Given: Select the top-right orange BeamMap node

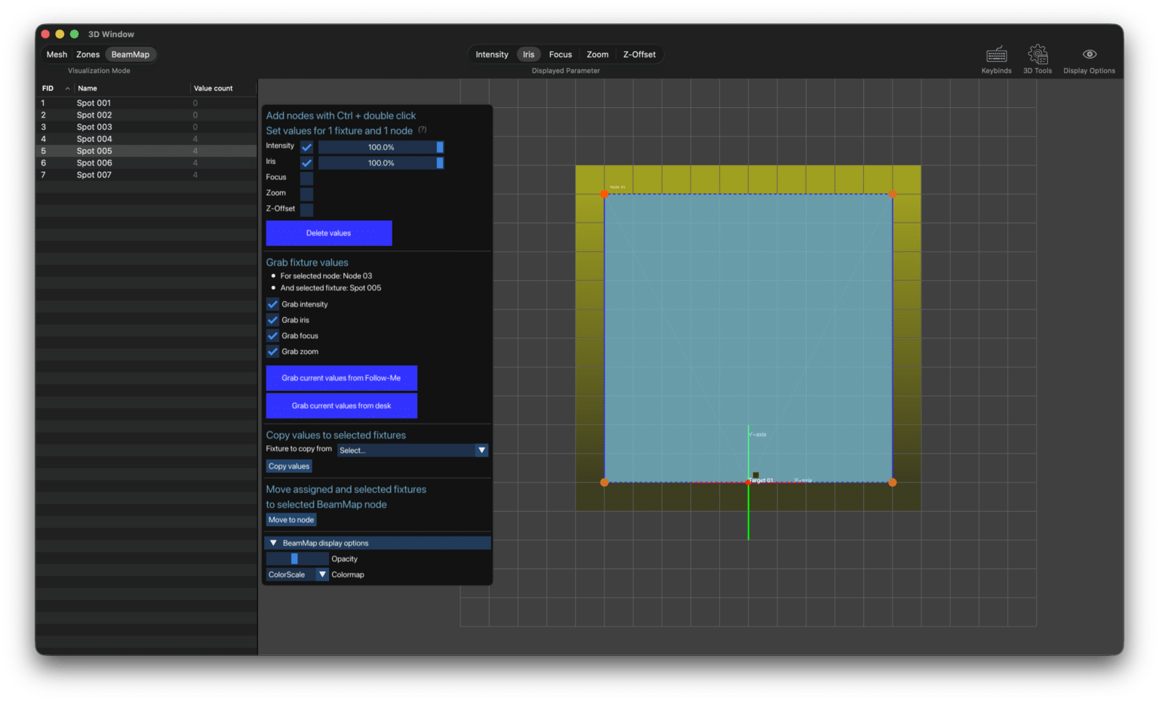Looking at the screenshot, I should point(892,194).
